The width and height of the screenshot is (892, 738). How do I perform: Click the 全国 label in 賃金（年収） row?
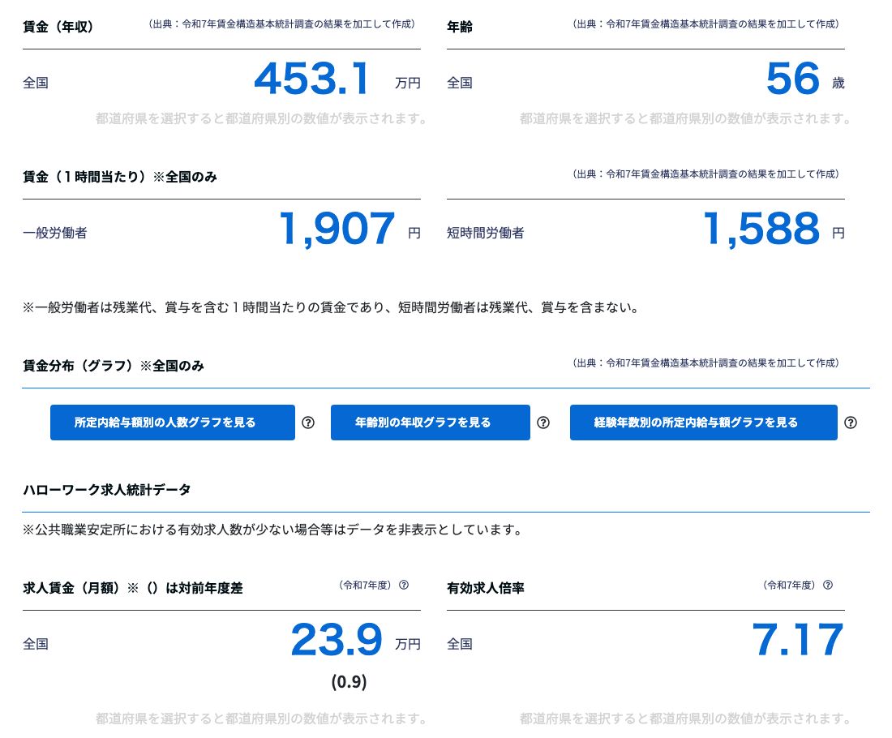point(35,83)
